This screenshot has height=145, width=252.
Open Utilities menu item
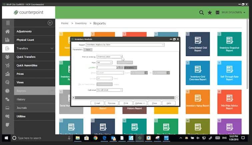click(x=35, y=116)
